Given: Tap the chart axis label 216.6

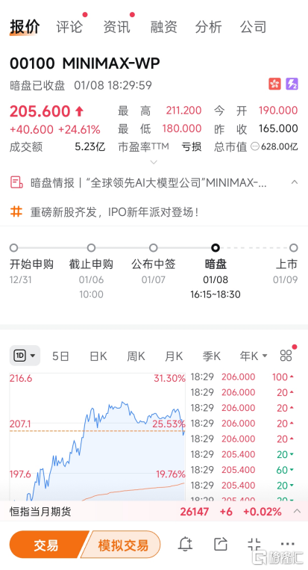Looking at the screenshot, I should click(21, 379).
